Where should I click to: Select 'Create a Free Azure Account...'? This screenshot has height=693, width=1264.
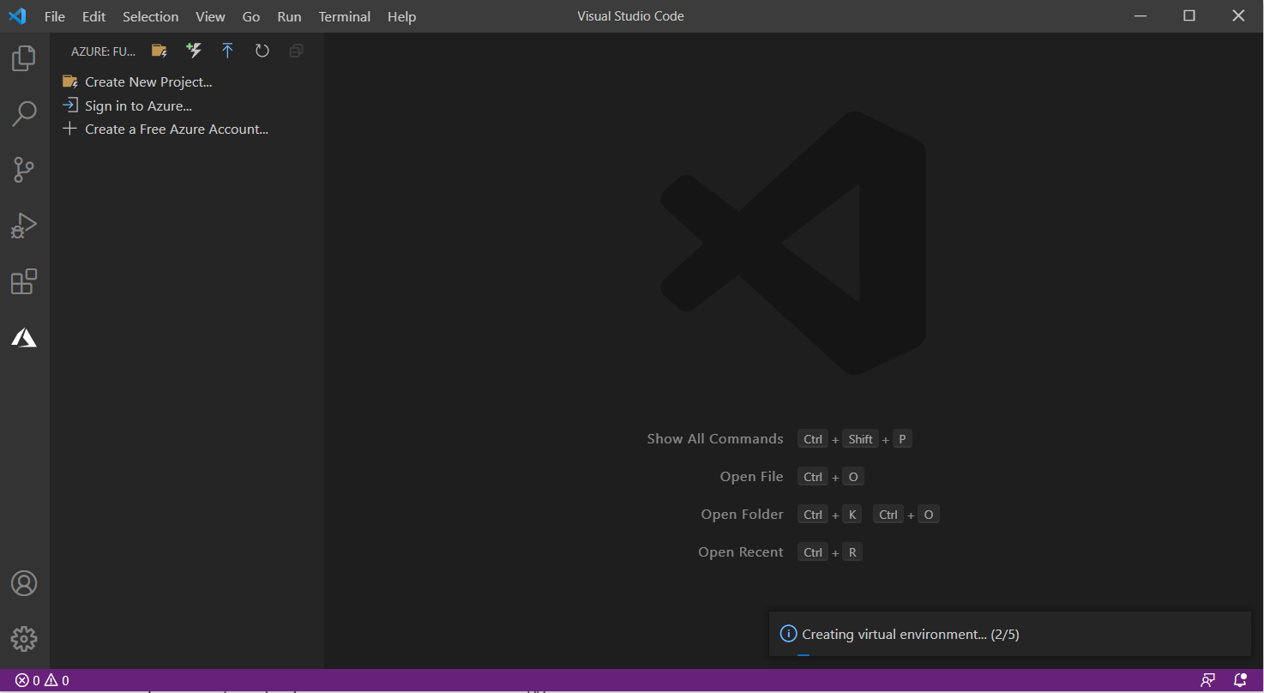click(187, 130)
